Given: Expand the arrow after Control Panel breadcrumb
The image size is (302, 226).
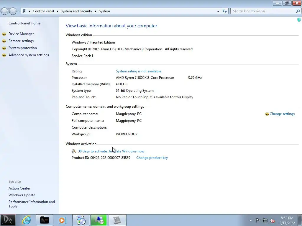Looking at the screenshot, I should [x=58, y=11].
